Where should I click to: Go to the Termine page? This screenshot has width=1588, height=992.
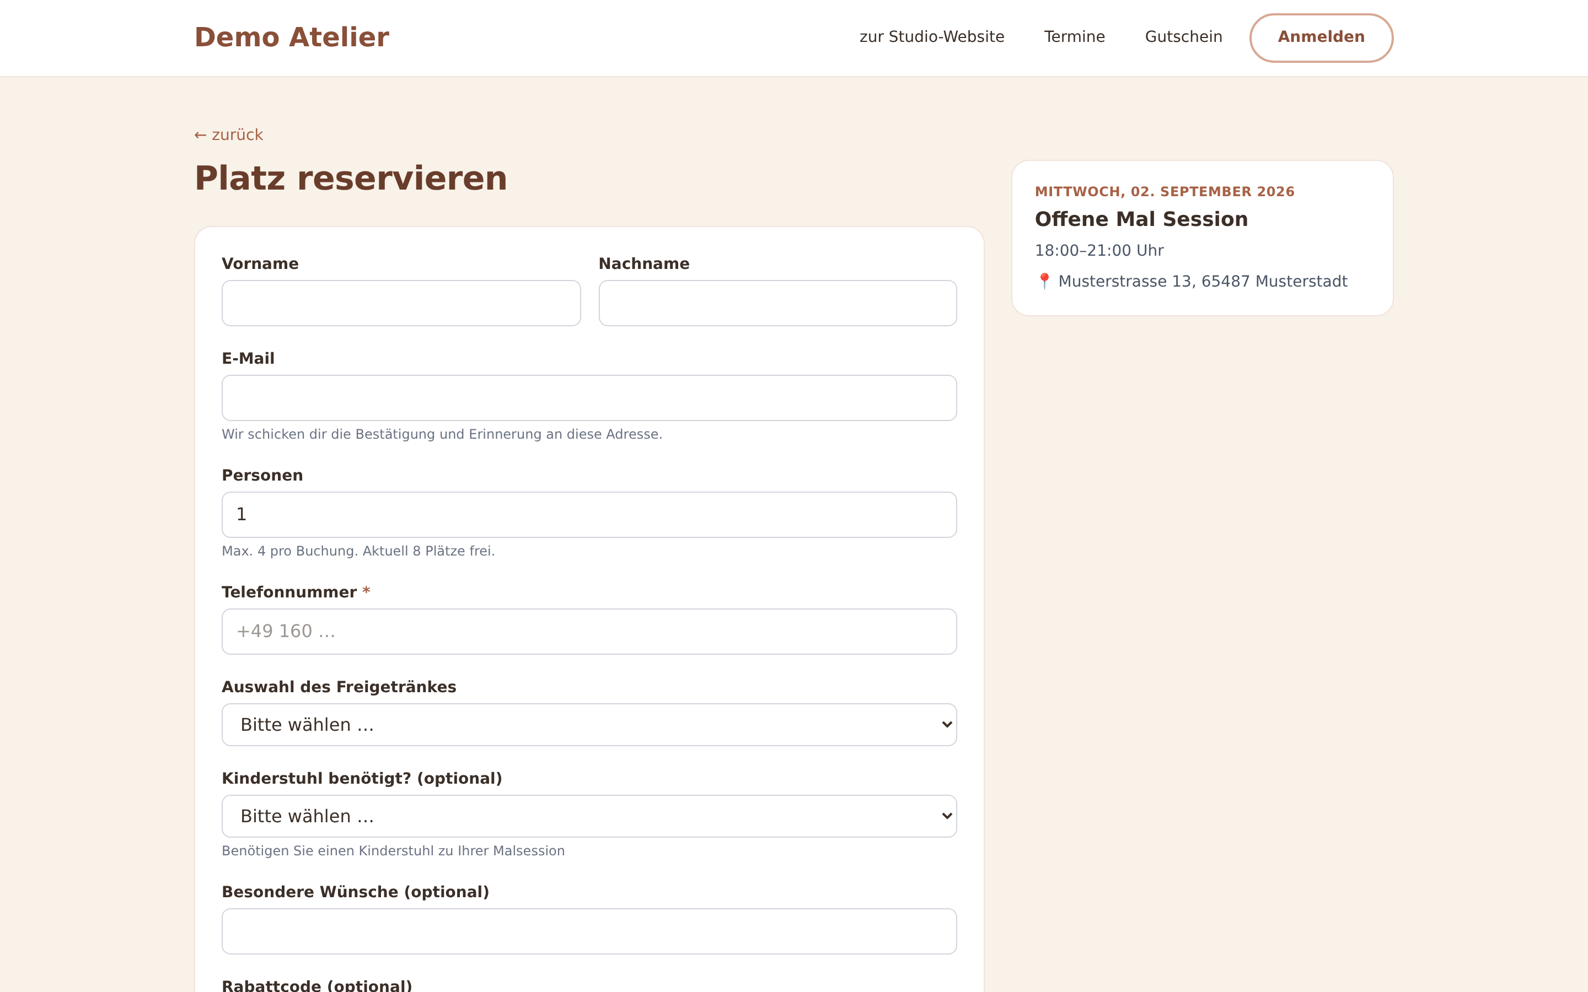pyautogui.click(x=1074, y=37)
